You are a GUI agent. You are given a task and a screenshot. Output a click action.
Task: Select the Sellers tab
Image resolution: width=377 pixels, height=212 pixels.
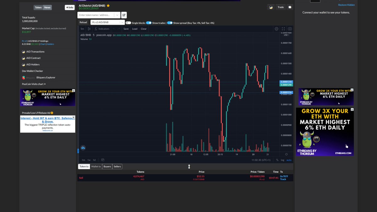pos(117,166)
